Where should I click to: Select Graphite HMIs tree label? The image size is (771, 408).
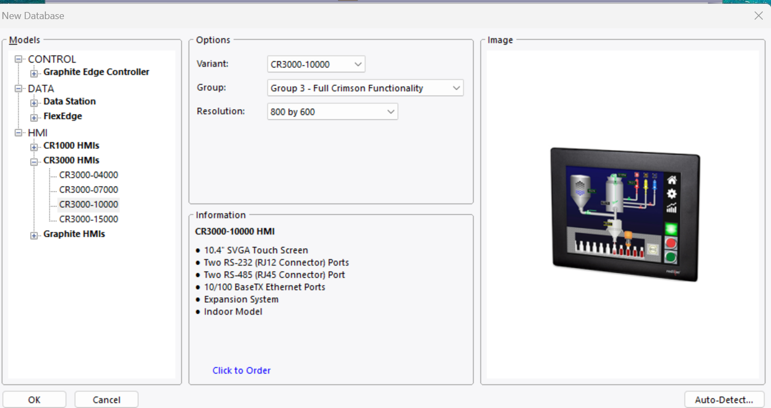74,234
